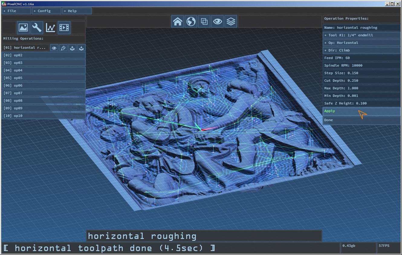Click the Min Depth: 0.001 field

[x=361, y=96]
